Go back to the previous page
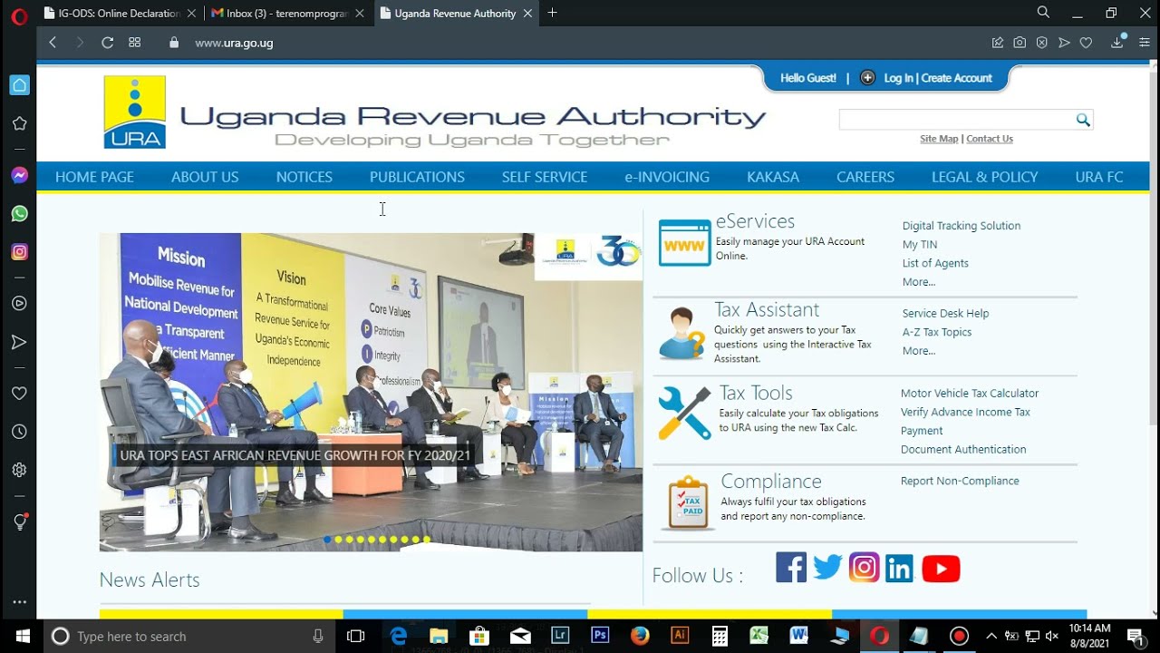This screenshot has height=653, width=1160. [x=53, y=43]
